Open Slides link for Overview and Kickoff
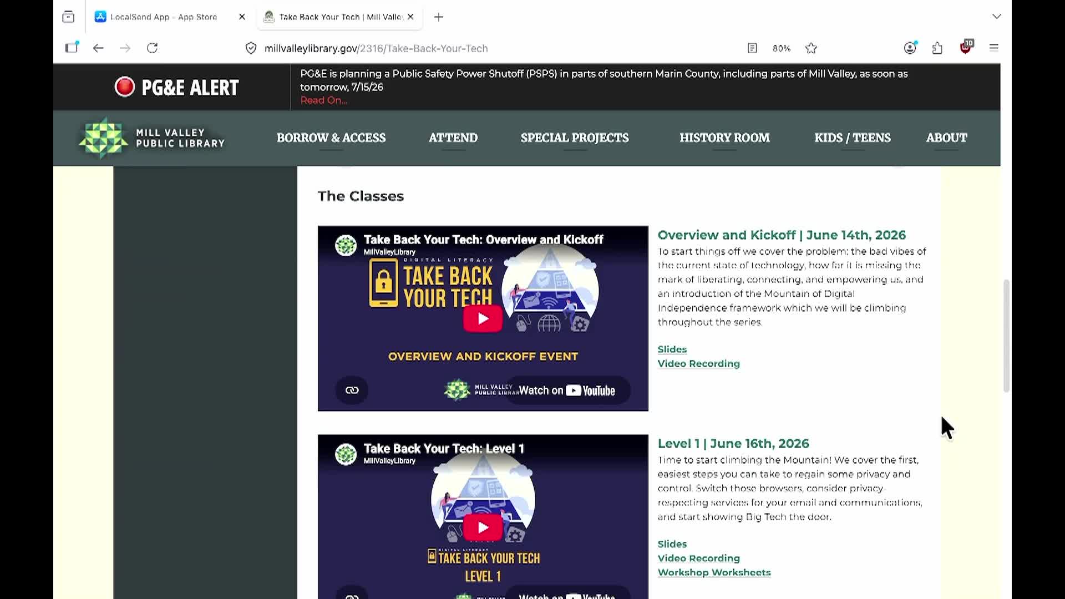 click(x=672, y=349)
